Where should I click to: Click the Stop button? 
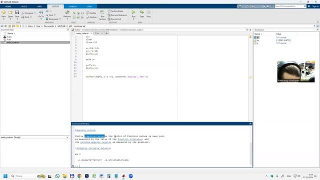point(148,13)
